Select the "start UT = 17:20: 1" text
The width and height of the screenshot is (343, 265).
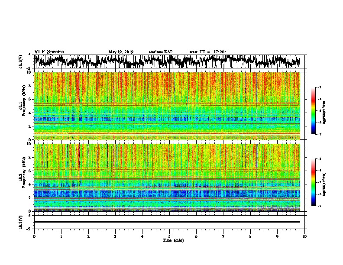click(209, 52)
